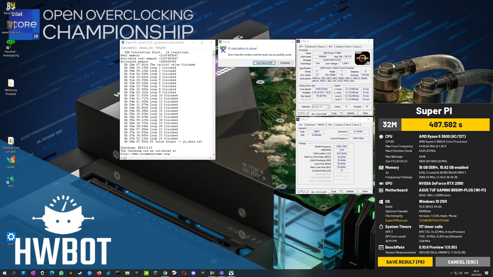Screen dimensions: 493x277
Task: Click Super PI log scroll-up arrow
Action: [x=214, y=52]
